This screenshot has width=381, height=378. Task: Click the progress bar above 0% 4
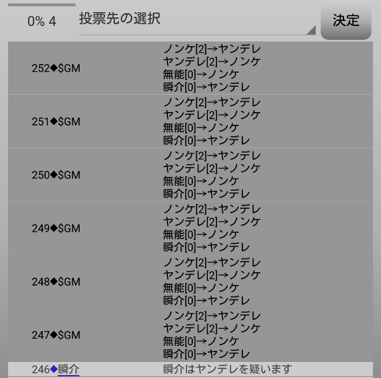[x=42, y=5]
